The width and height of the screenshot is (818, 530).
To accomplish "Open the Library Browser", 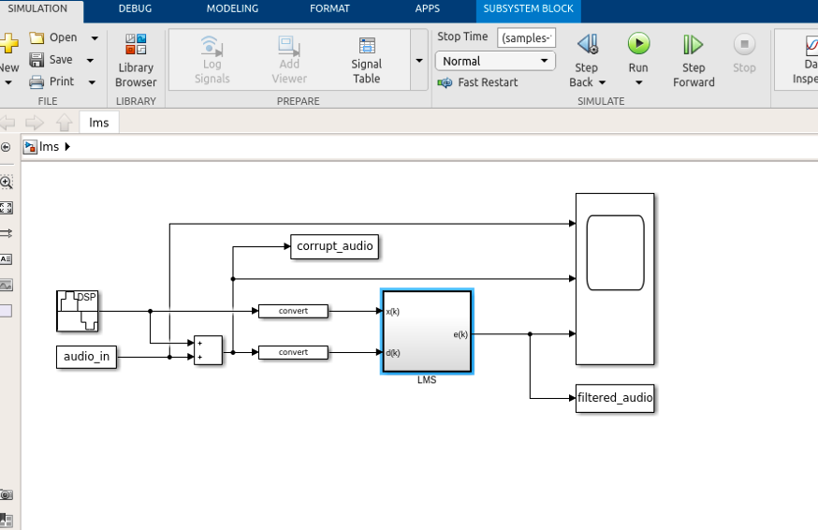I will 136,61.
